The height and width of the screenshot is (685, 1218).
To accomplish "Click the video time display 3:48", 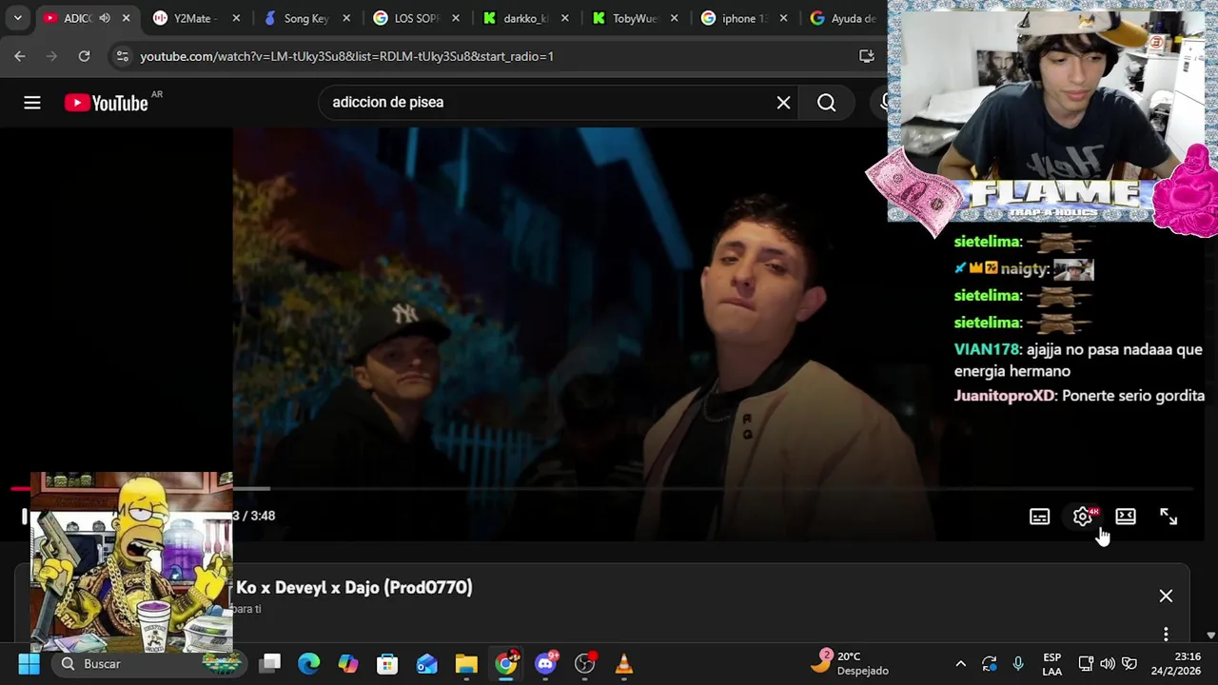I will (x=254, y=516).
